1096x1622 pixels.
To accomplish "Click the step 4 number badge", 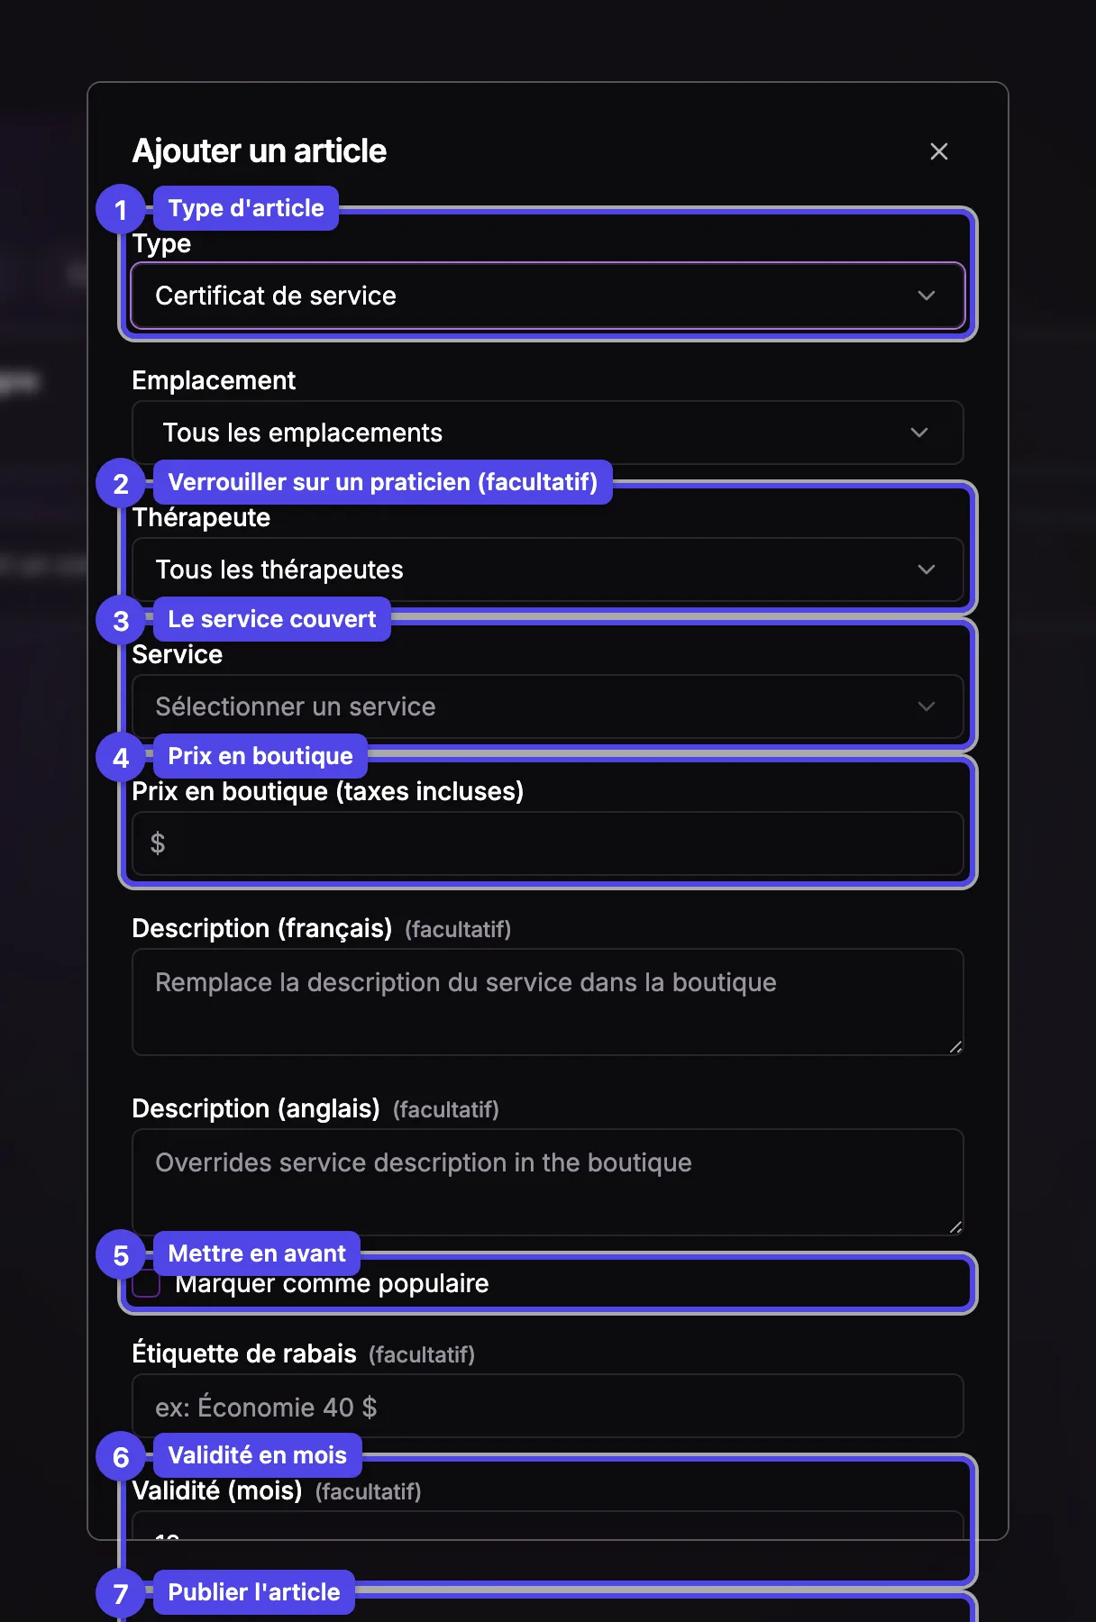I will click(x=121, y=757).
